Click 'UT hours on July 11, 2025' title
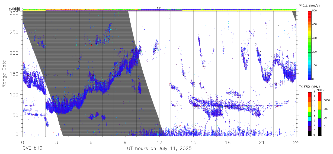This screenshot has height=154, width=333. pos(159,149)
